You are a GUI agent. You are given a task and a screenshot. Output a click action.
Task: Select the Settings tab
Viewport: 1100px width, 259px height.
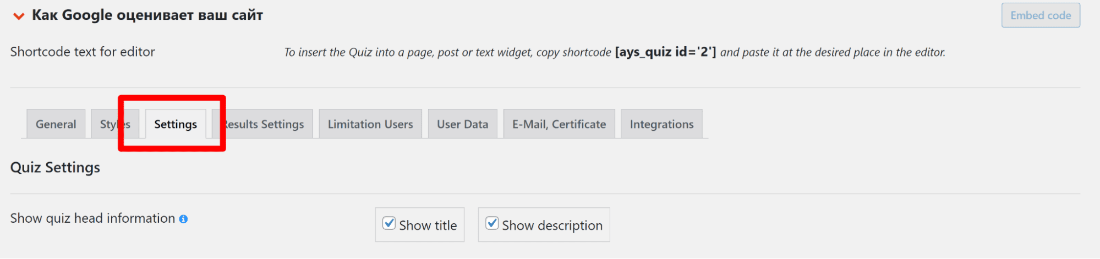tap(176, 124)
